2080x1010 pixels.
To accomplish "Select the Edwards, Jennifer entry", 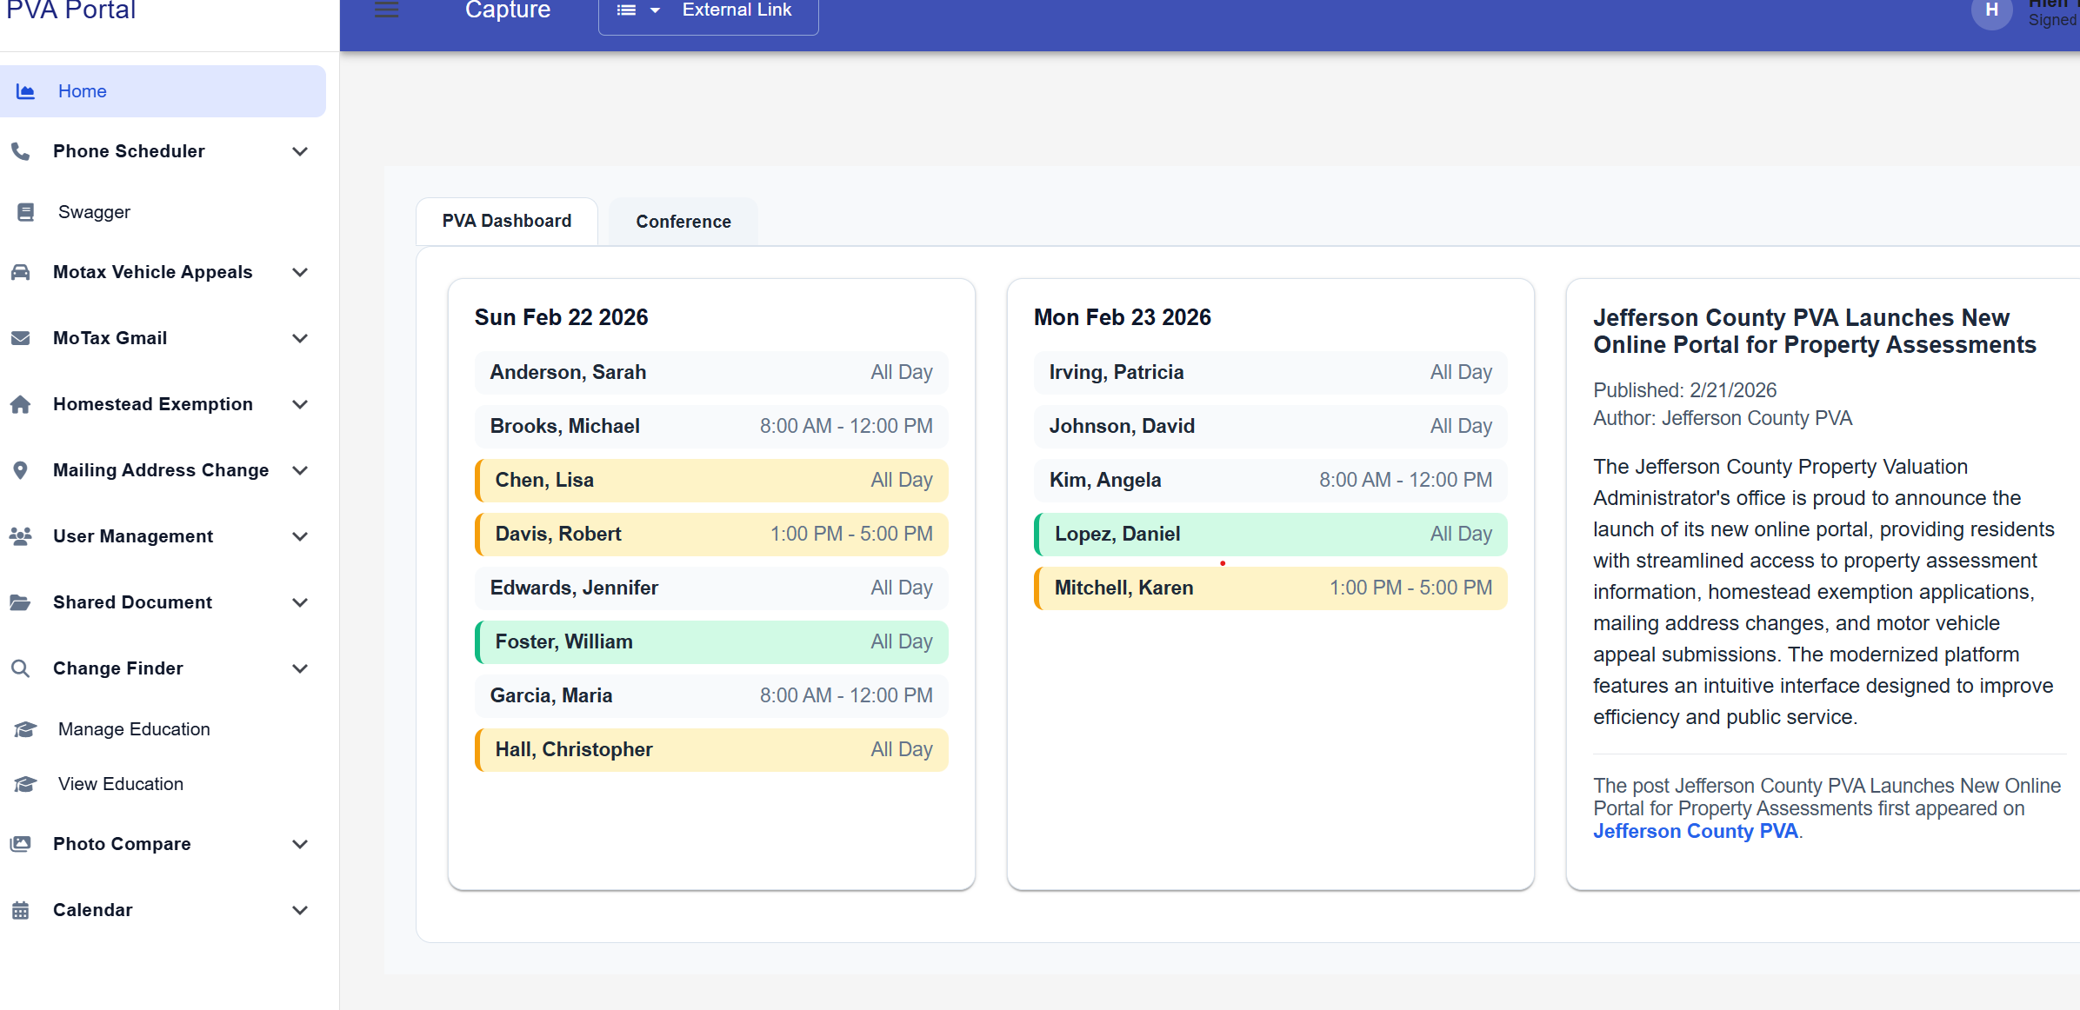I will coord(711,588).
